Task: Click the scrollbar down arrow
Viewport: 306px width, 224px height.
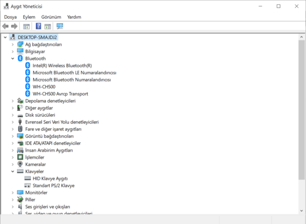Action: click(x=302, y=211)
